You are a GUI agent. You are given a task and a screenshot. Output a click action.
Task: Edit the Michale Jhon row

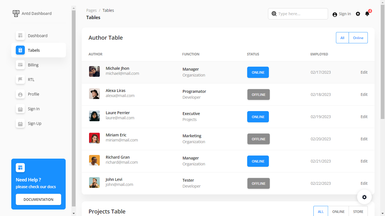coord(364,72)
